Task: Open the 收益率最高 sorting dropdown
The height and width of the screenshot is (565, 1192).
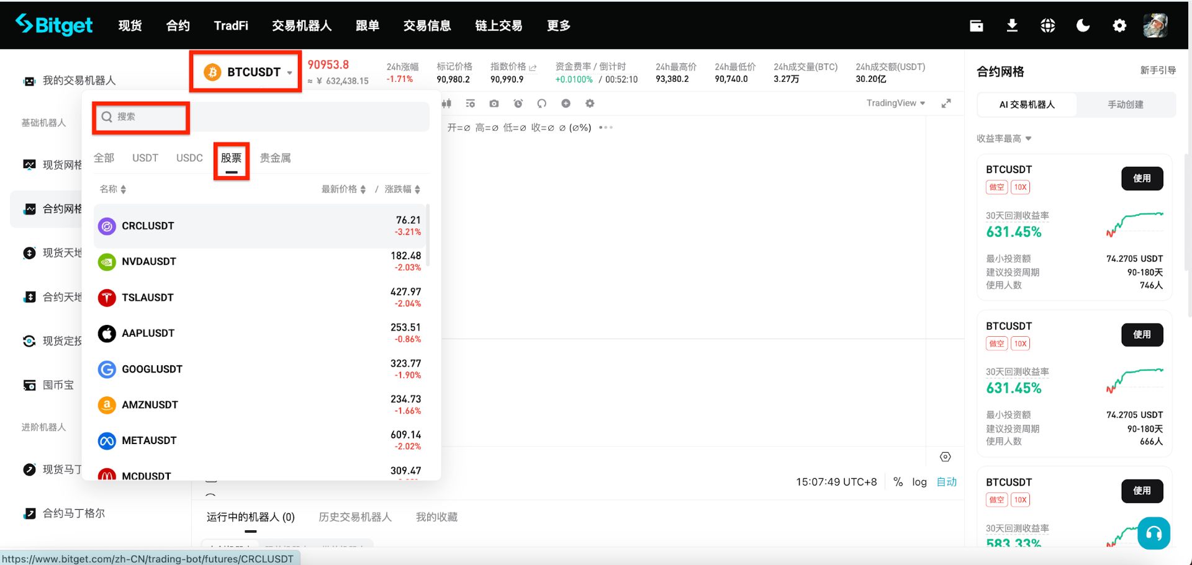Action: tap(1004, 138)
